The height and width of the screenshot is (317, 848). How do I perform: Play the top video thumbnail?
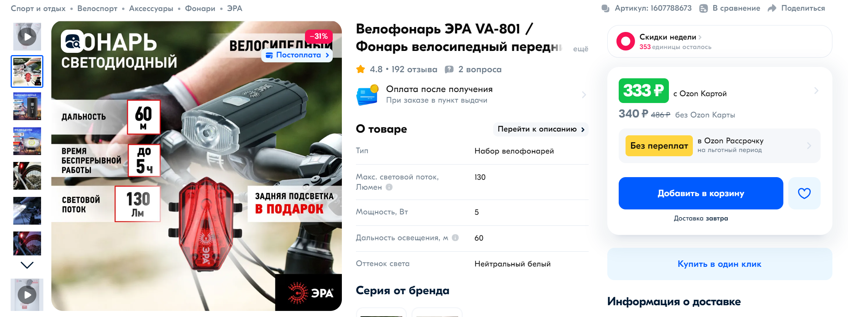click(27, 37)
